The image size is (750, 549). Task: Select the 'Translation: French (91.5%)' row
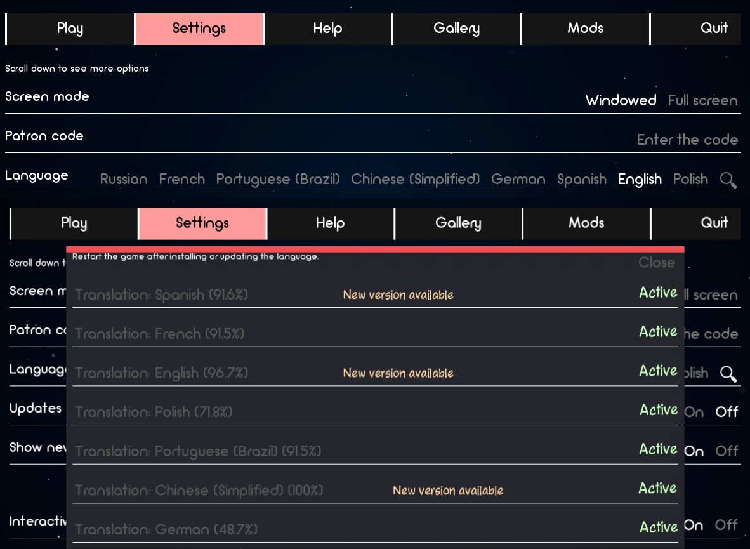click(375, 333)
